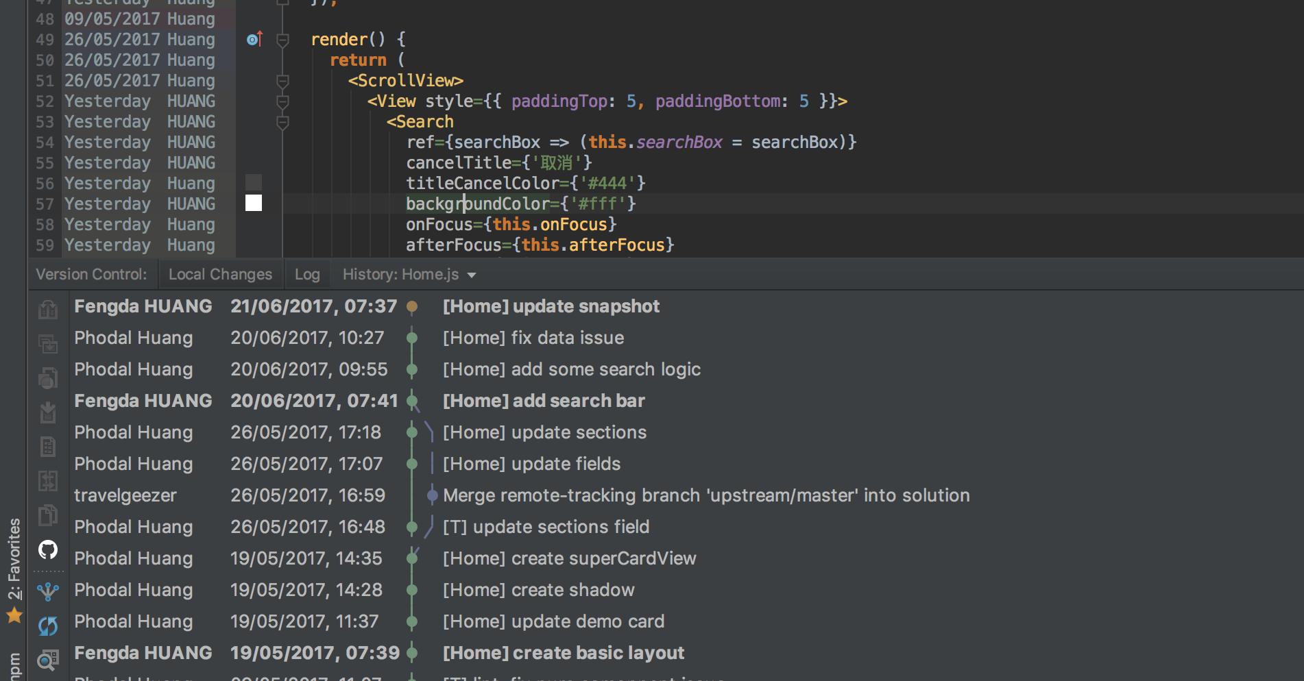Click annotation for line 57 by HUANG
This screenshot has height=681, width=1304.
click(x=140, y=204)
